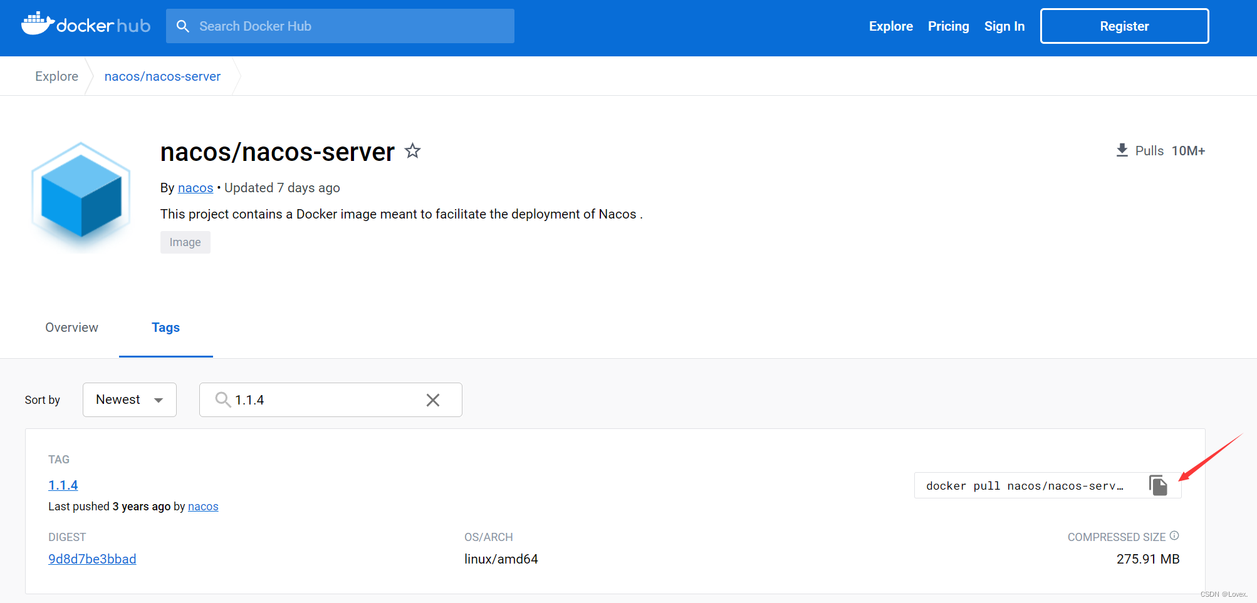Viewport: 1257px width, 603px height.
Task: Open the Pricing page
Action: point(948,26)
